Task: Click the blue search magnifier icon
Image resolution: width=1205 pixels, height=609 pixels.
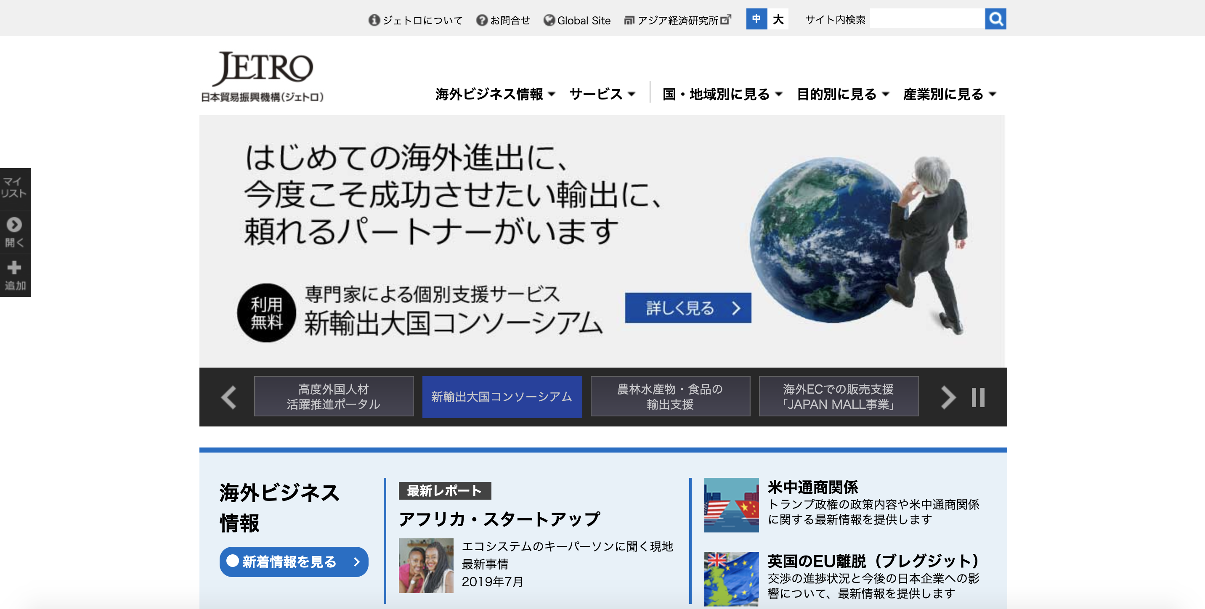Action: click(995, 19)
